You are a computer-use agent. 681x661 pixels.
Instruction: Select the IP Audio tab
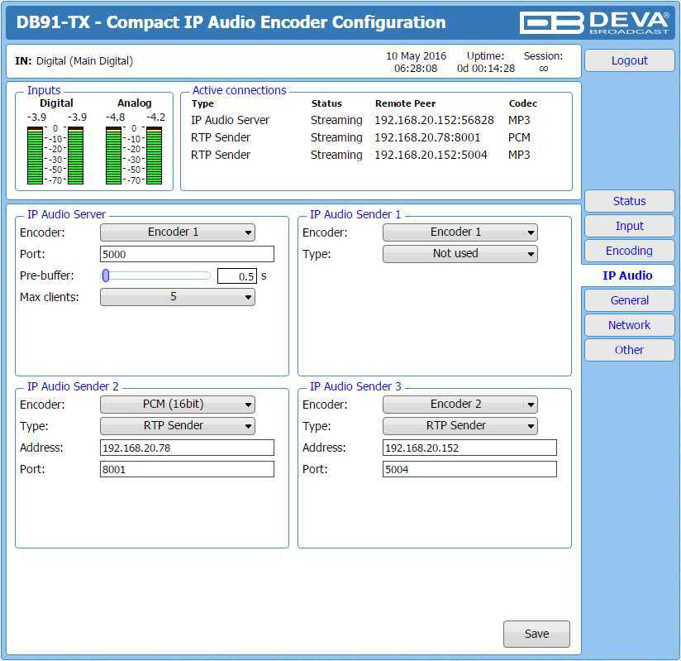627,275
